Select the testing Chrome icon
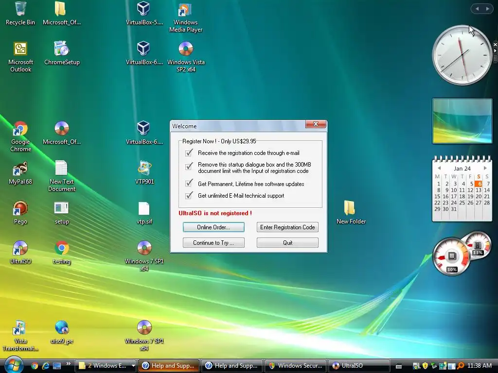This screenshot has width=498, height=373. pos(62,252)
